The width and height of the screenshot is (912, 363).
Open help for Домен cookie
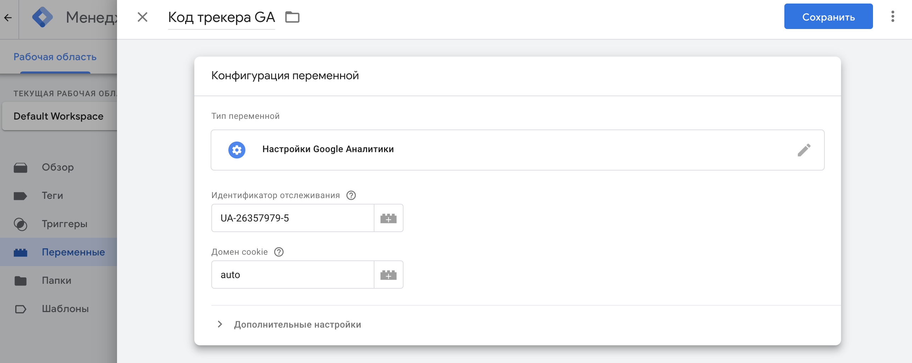point(279,252)
